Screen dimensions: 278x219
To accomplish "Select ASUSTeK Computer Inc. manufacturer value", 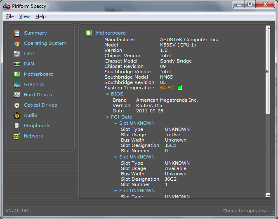I will point(189,40).
